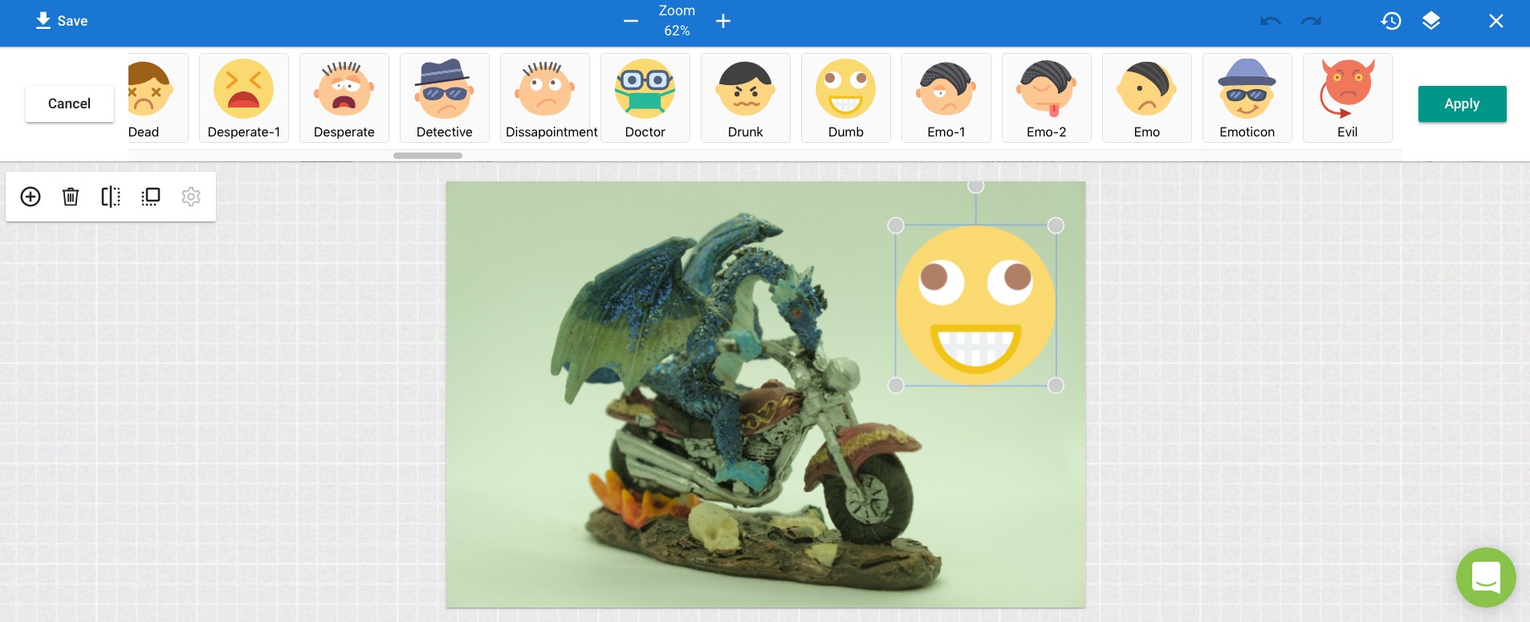
Task: Pick the Desperate sticker
Action: pos(344,98)
